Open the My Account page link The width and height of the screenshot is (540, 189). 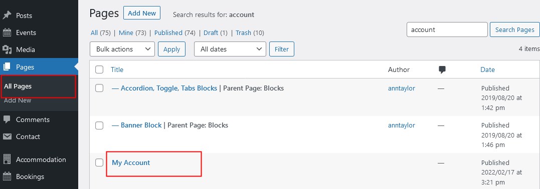point(131,163)
